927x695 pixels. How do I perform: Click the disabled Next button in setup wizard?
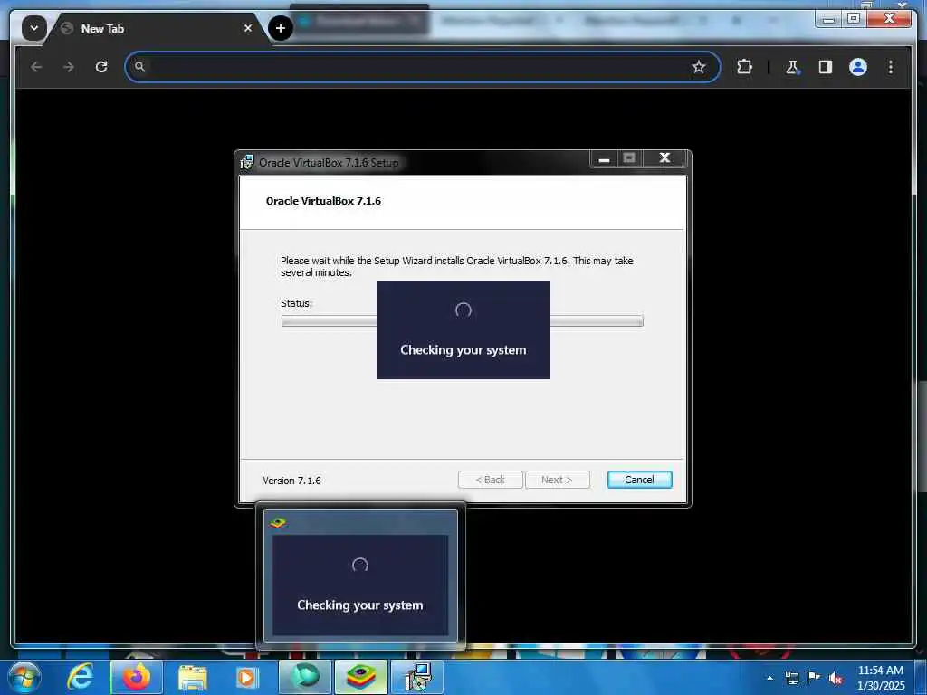(557, 480)
